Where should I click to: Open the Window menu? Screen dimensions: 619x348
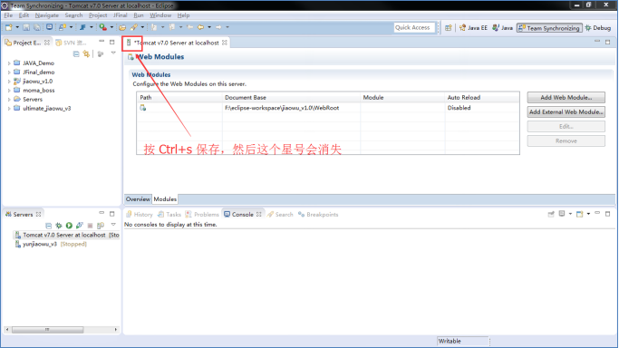[x=160, y=15]
